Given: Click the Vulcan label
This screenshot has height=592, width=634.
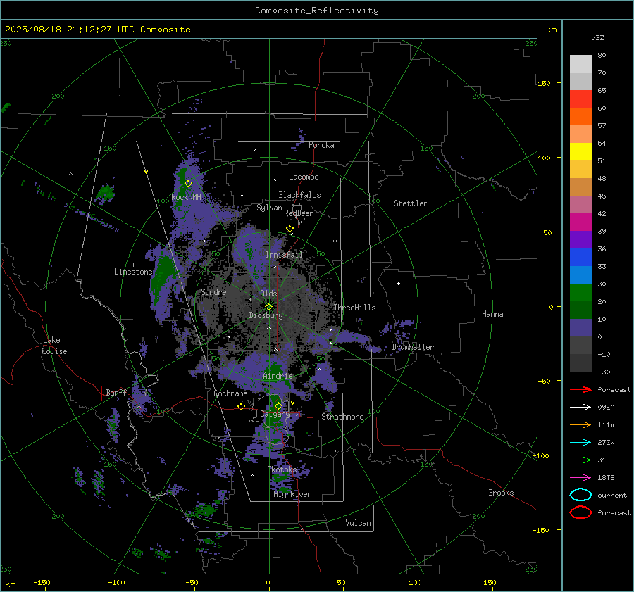Looking at the screenshot, I should coord(358,523).
